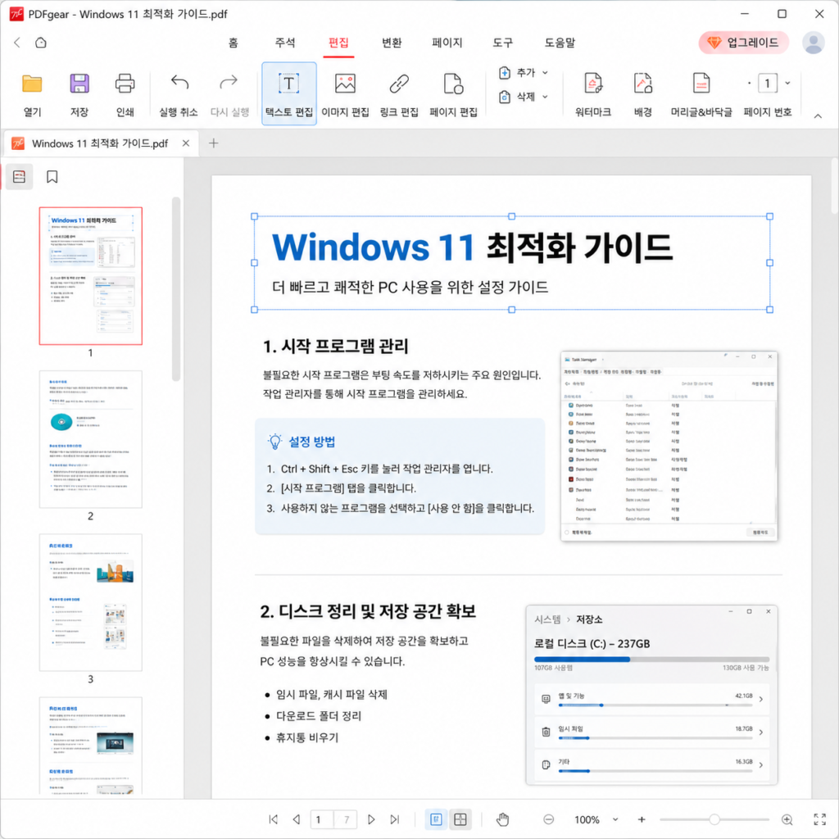Click the 2. 디스크 정리 및 저장 공간 확보 heading
This screenshot has width=839, height=839.
tap(368, 611)
